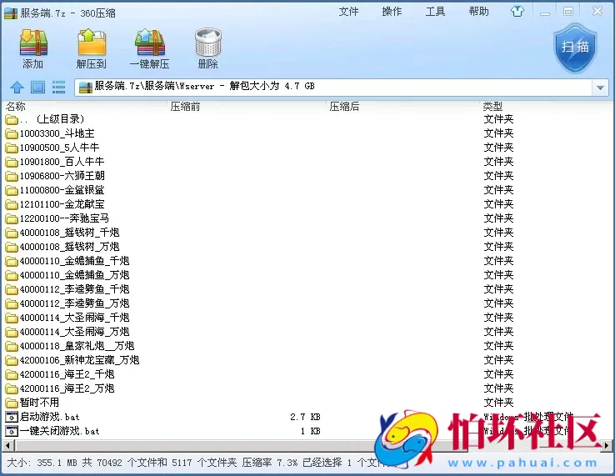Screen dimensions: 615x476
Task: Select folder 40000114_大圣闹海_万炮
Action: click(67, 332)
